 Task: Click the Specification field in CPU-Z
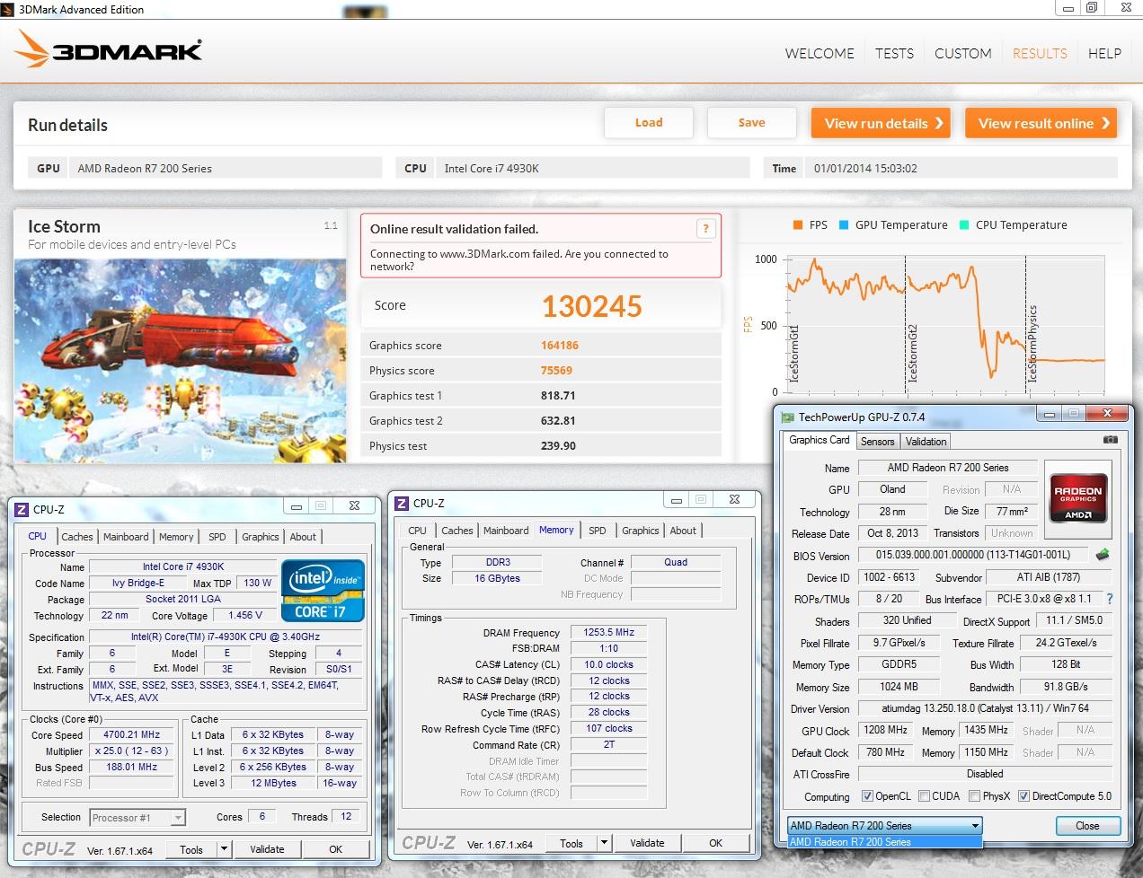click(x=226, y=637)
